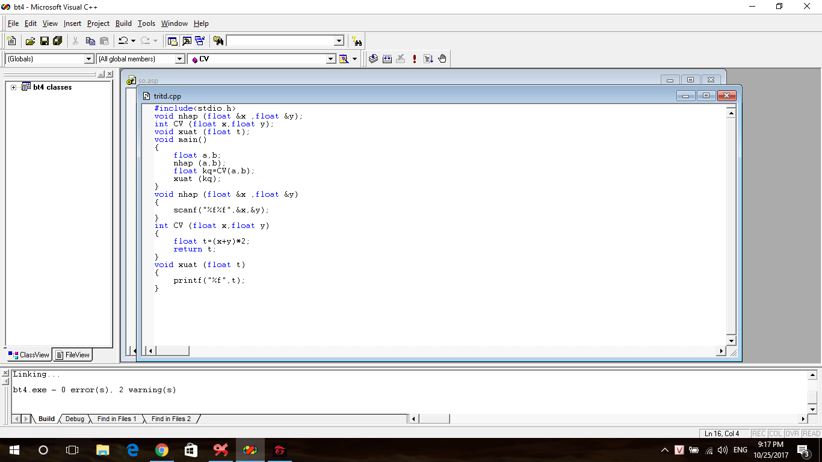The image size is (822, 462).
Task: Click the Compile icon in build toolbar
Action: 373,59
